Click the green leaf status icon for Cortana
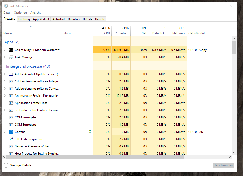243x176 pixels. [x=90, y=132]
